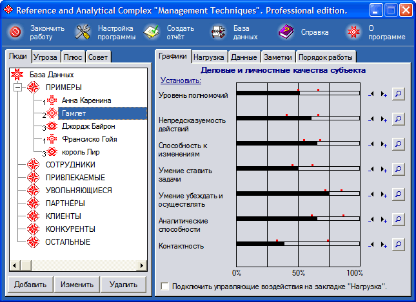Click tree scrollbar left arrow

point(15,265)
